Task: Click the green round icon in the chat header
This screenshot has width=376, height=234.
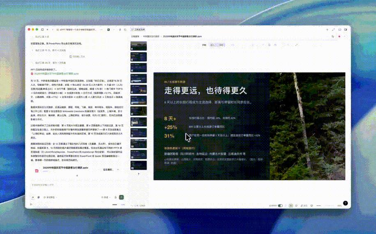Action: click(x=108, y=30)
